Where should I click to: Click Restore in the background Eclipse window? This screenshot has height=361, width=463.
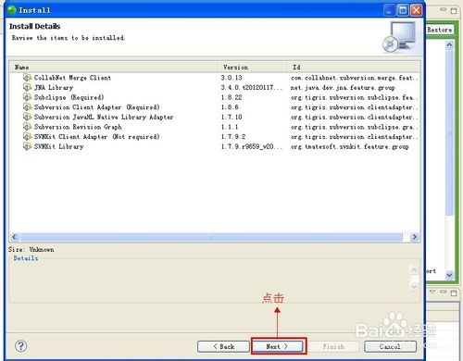coord(440,30)
